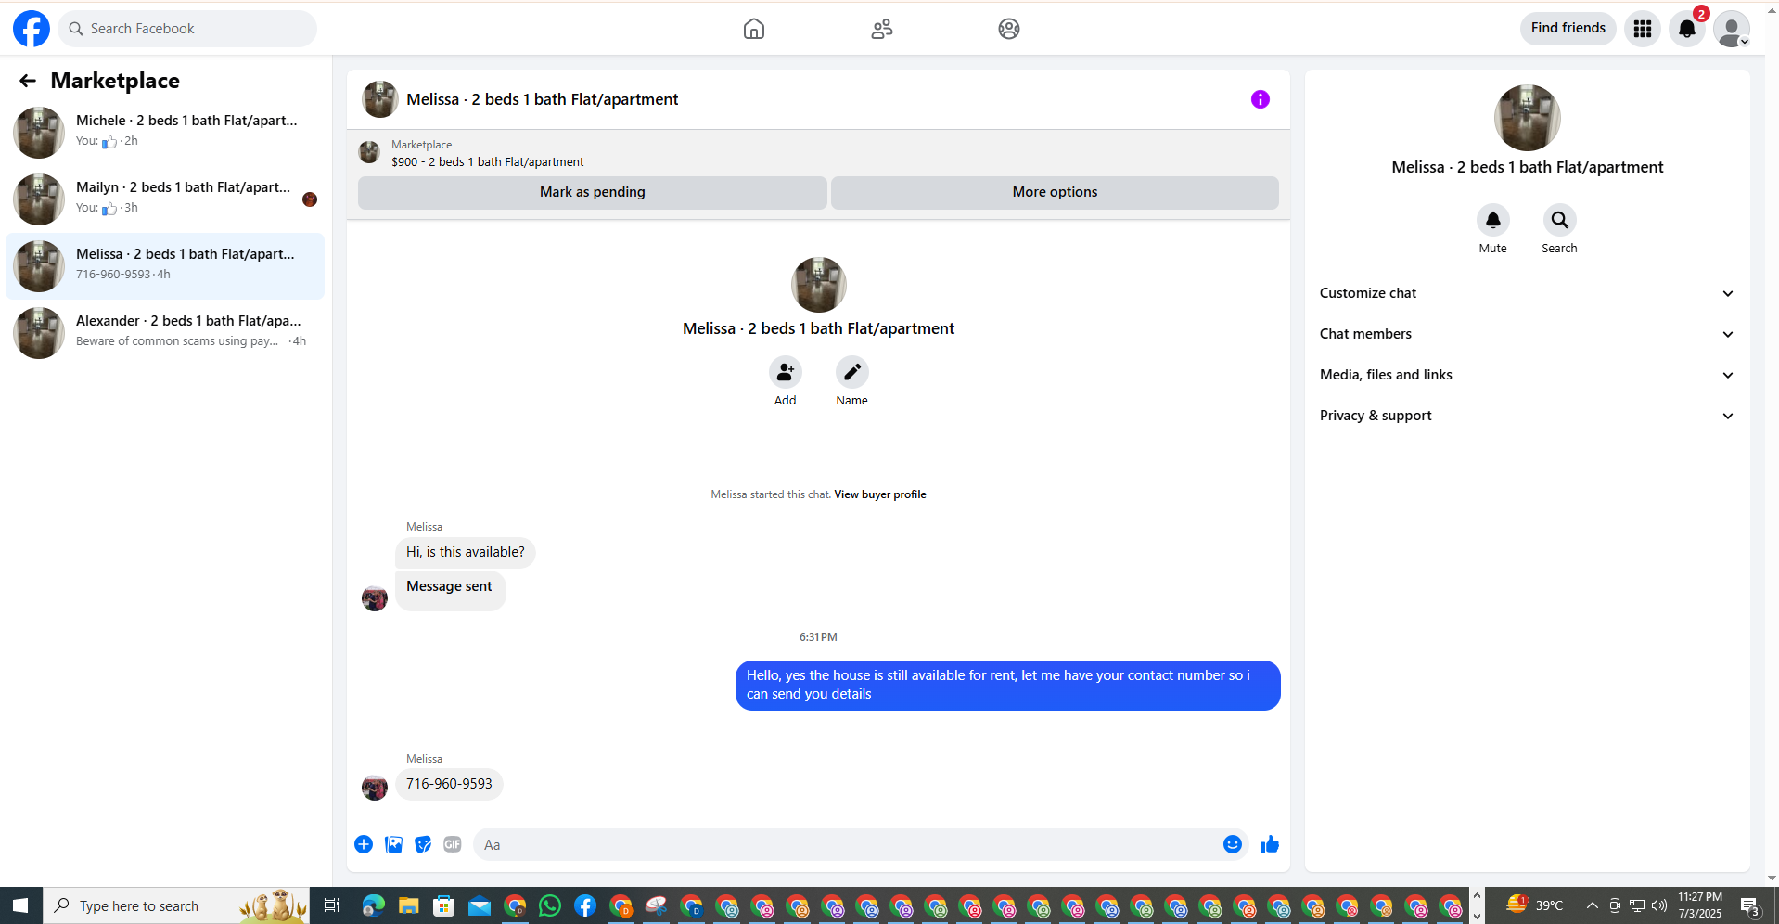The height and width of the screenshot is (924, 1779).
Task: Click More options button
Action: [1055, 192]
